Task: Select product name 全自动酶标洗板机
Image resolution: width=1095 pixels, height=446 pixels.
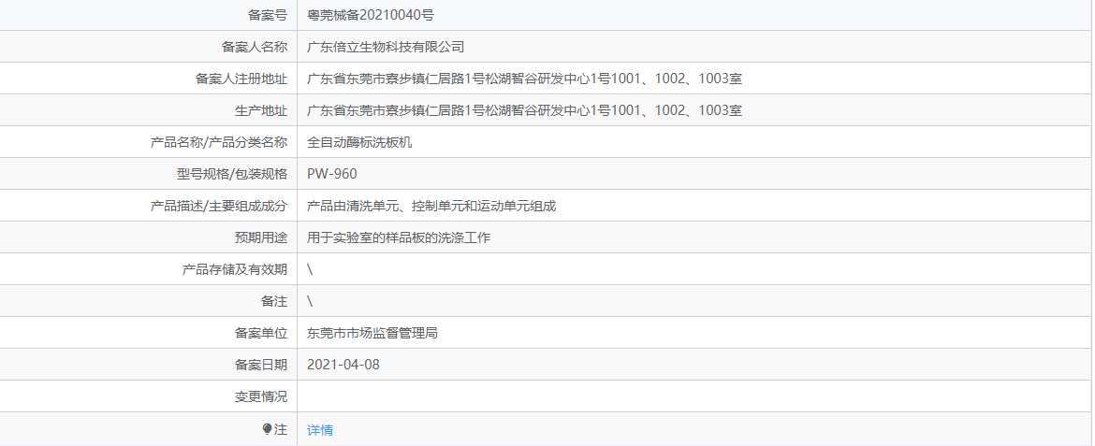Action: tap(359, 142)
